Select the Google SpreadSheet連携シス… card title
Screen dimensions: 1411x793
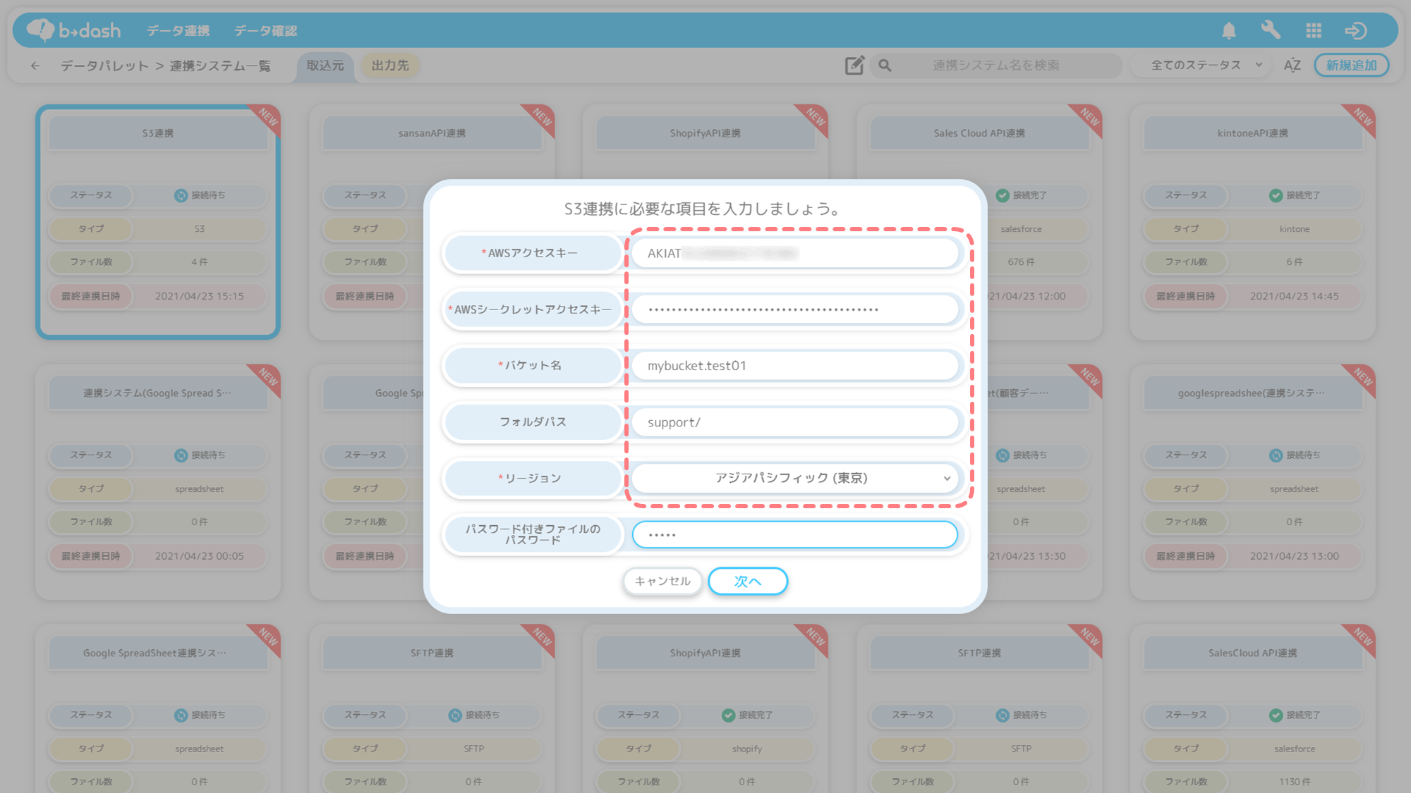(x=158, y=653)
